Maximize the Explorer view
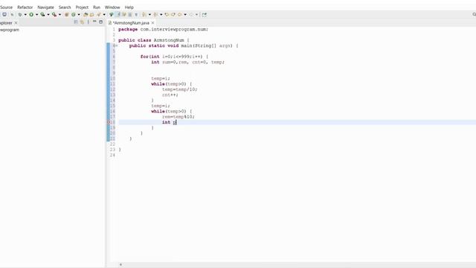This screenshot has height=268, width=476. [x=101, y=22]
